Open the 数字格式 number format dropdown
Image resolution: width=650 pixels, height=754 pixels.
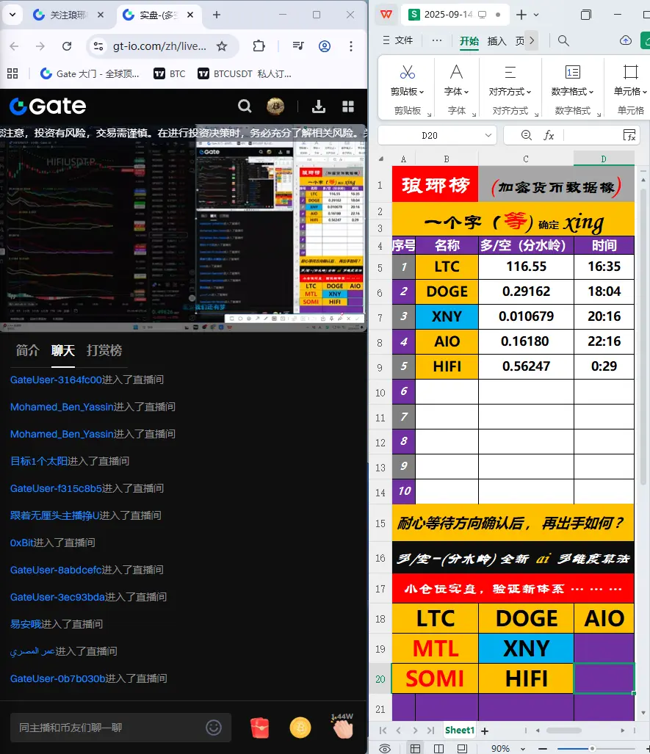(x=573, y=91)
